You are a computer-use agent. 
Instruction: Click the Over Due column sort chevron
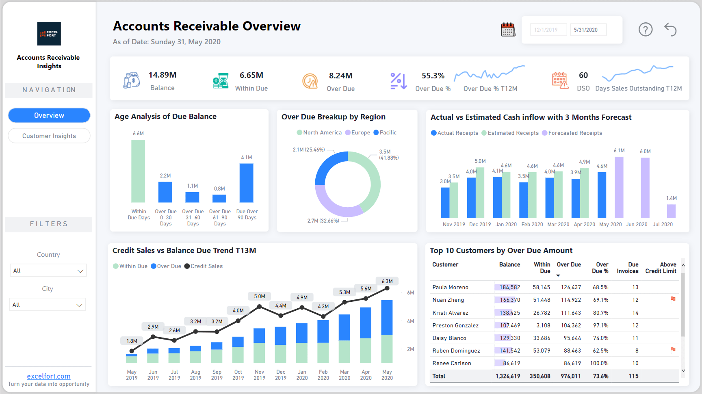coord(558,275)
